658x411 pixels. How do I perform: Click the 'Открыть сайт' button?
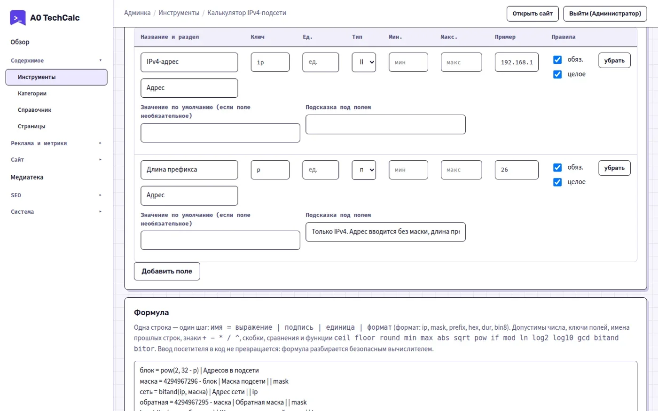(533, 14)
